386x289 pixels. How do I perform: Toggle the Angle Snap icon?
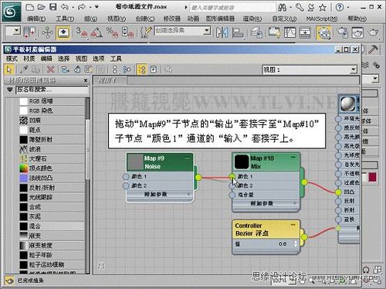pyautogui.click(x=96, y=32)
